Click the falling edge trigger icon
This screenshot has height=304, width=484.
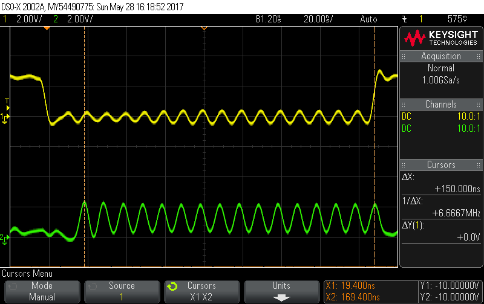pyautogui.click(x=405, y=19)
